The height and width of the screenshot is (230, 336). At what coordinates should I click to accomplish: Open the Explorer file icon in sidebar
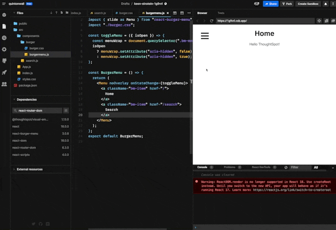(4, 26)
